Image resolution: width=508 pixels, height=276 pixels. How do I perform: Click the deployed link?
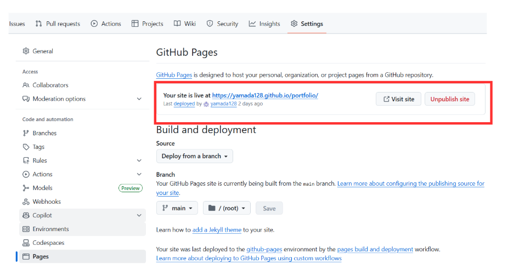[x=184, y=104]
